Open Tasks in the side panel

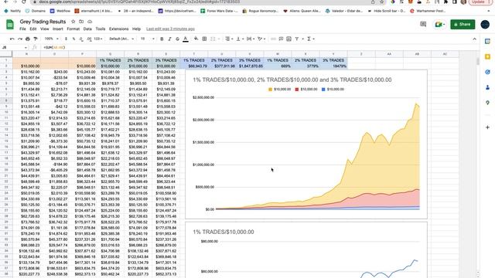487,72
